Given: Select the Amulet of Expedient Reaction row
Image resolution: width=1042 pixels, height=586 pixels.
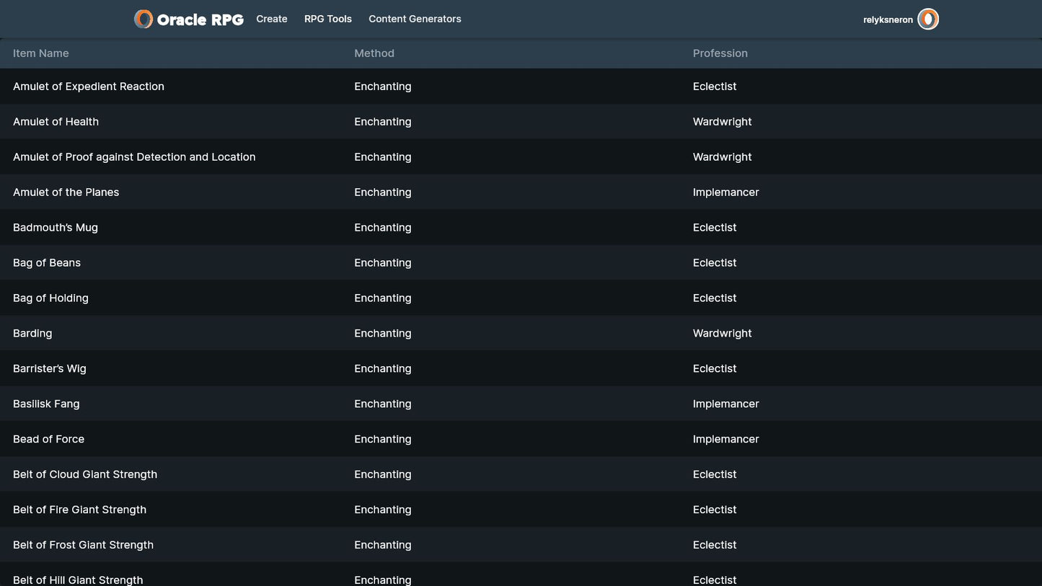Looking at the screenshot, I should [x=89, y=86].
